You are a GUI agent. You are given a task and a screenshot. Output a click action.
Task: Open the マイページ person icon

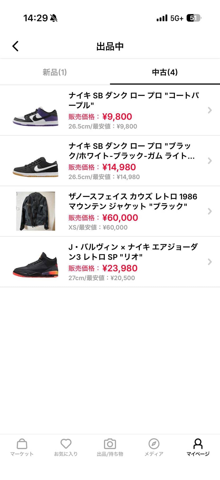[x=198, y=444]
